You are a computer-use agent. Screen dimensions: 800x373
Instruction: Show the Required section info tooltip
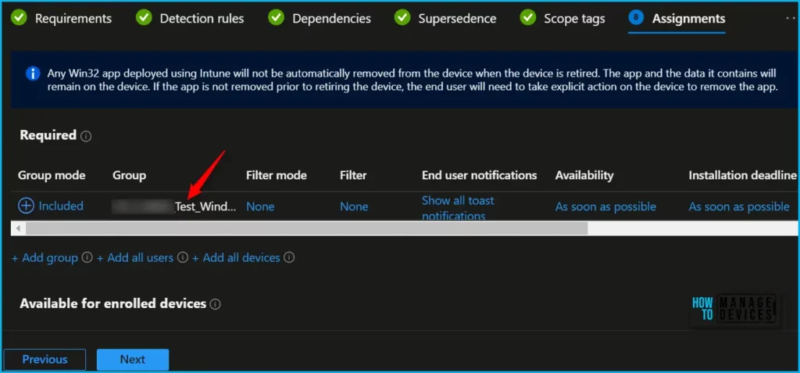pyautogui.click(x=86, y=136)
